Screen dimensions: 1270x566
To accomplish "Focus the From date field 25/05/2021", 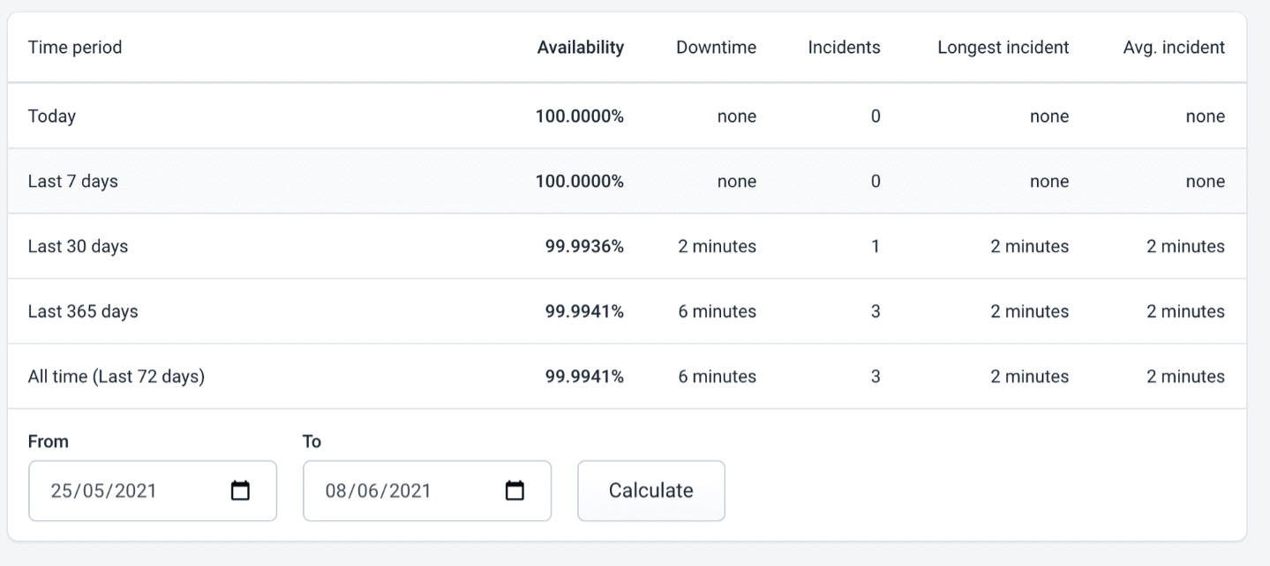I will click(103, 491).
